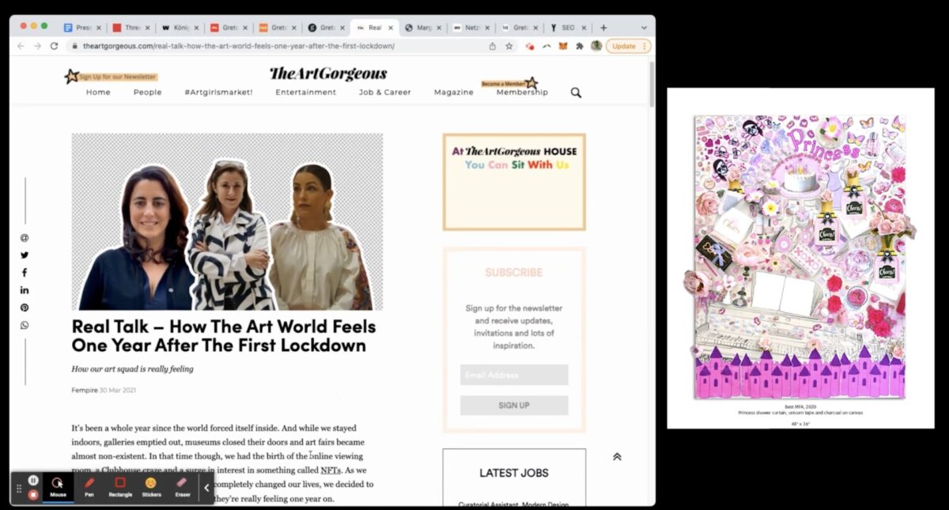This screenshot has width=949, height=510.
Task: Collapse the annotation toolbar with the chevron
Action: (206, 488)
